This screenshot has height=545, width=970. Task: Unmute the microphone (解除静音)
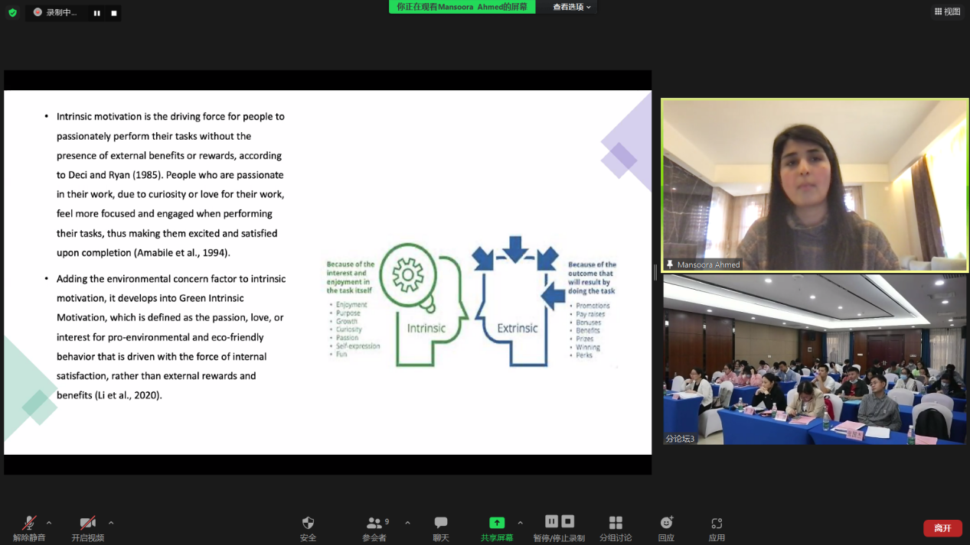click(x=29, y=528)
